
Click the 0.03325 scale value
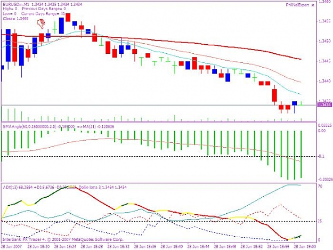[325, 125]
